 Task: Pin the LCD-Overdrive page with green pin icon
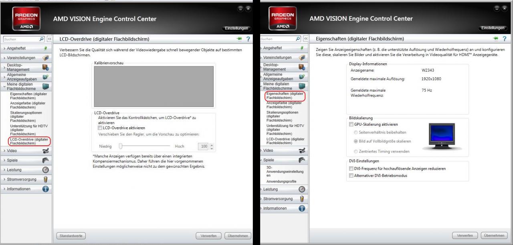point(240,39)
